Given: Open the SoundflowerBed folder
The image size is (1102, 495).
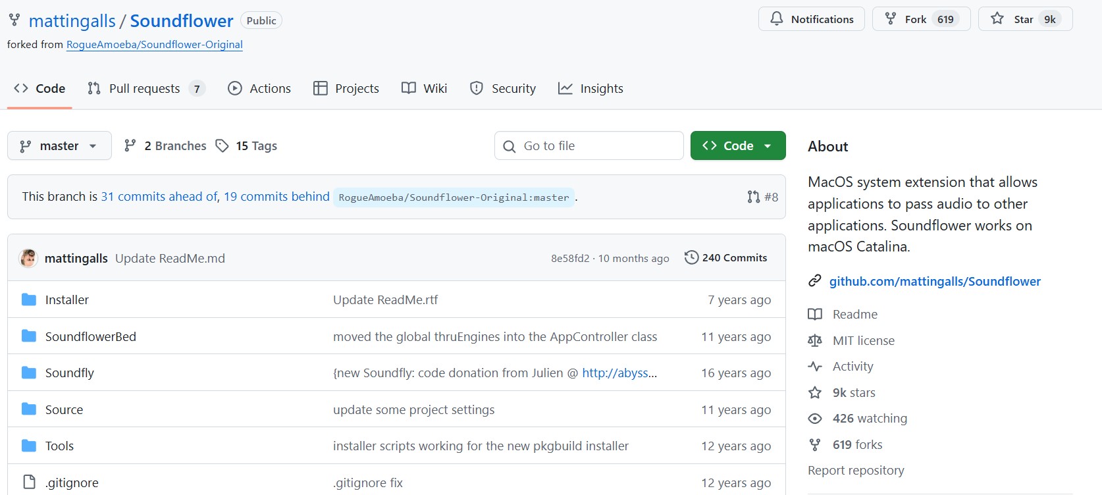Looking at the screenshot, I should 90,337.
